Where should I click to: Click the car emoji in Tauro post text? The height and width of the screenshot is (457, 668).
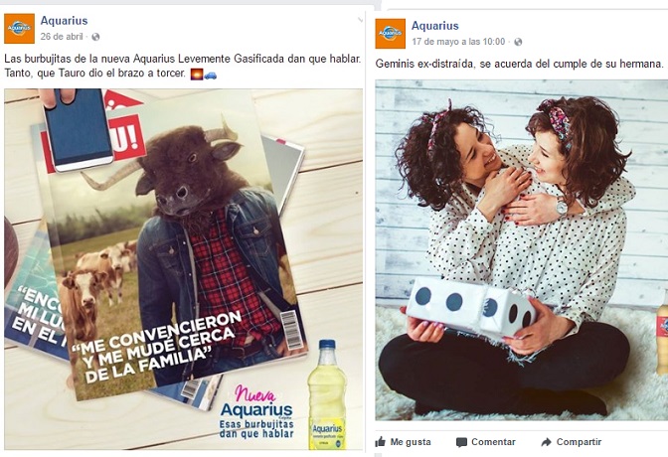210,75
